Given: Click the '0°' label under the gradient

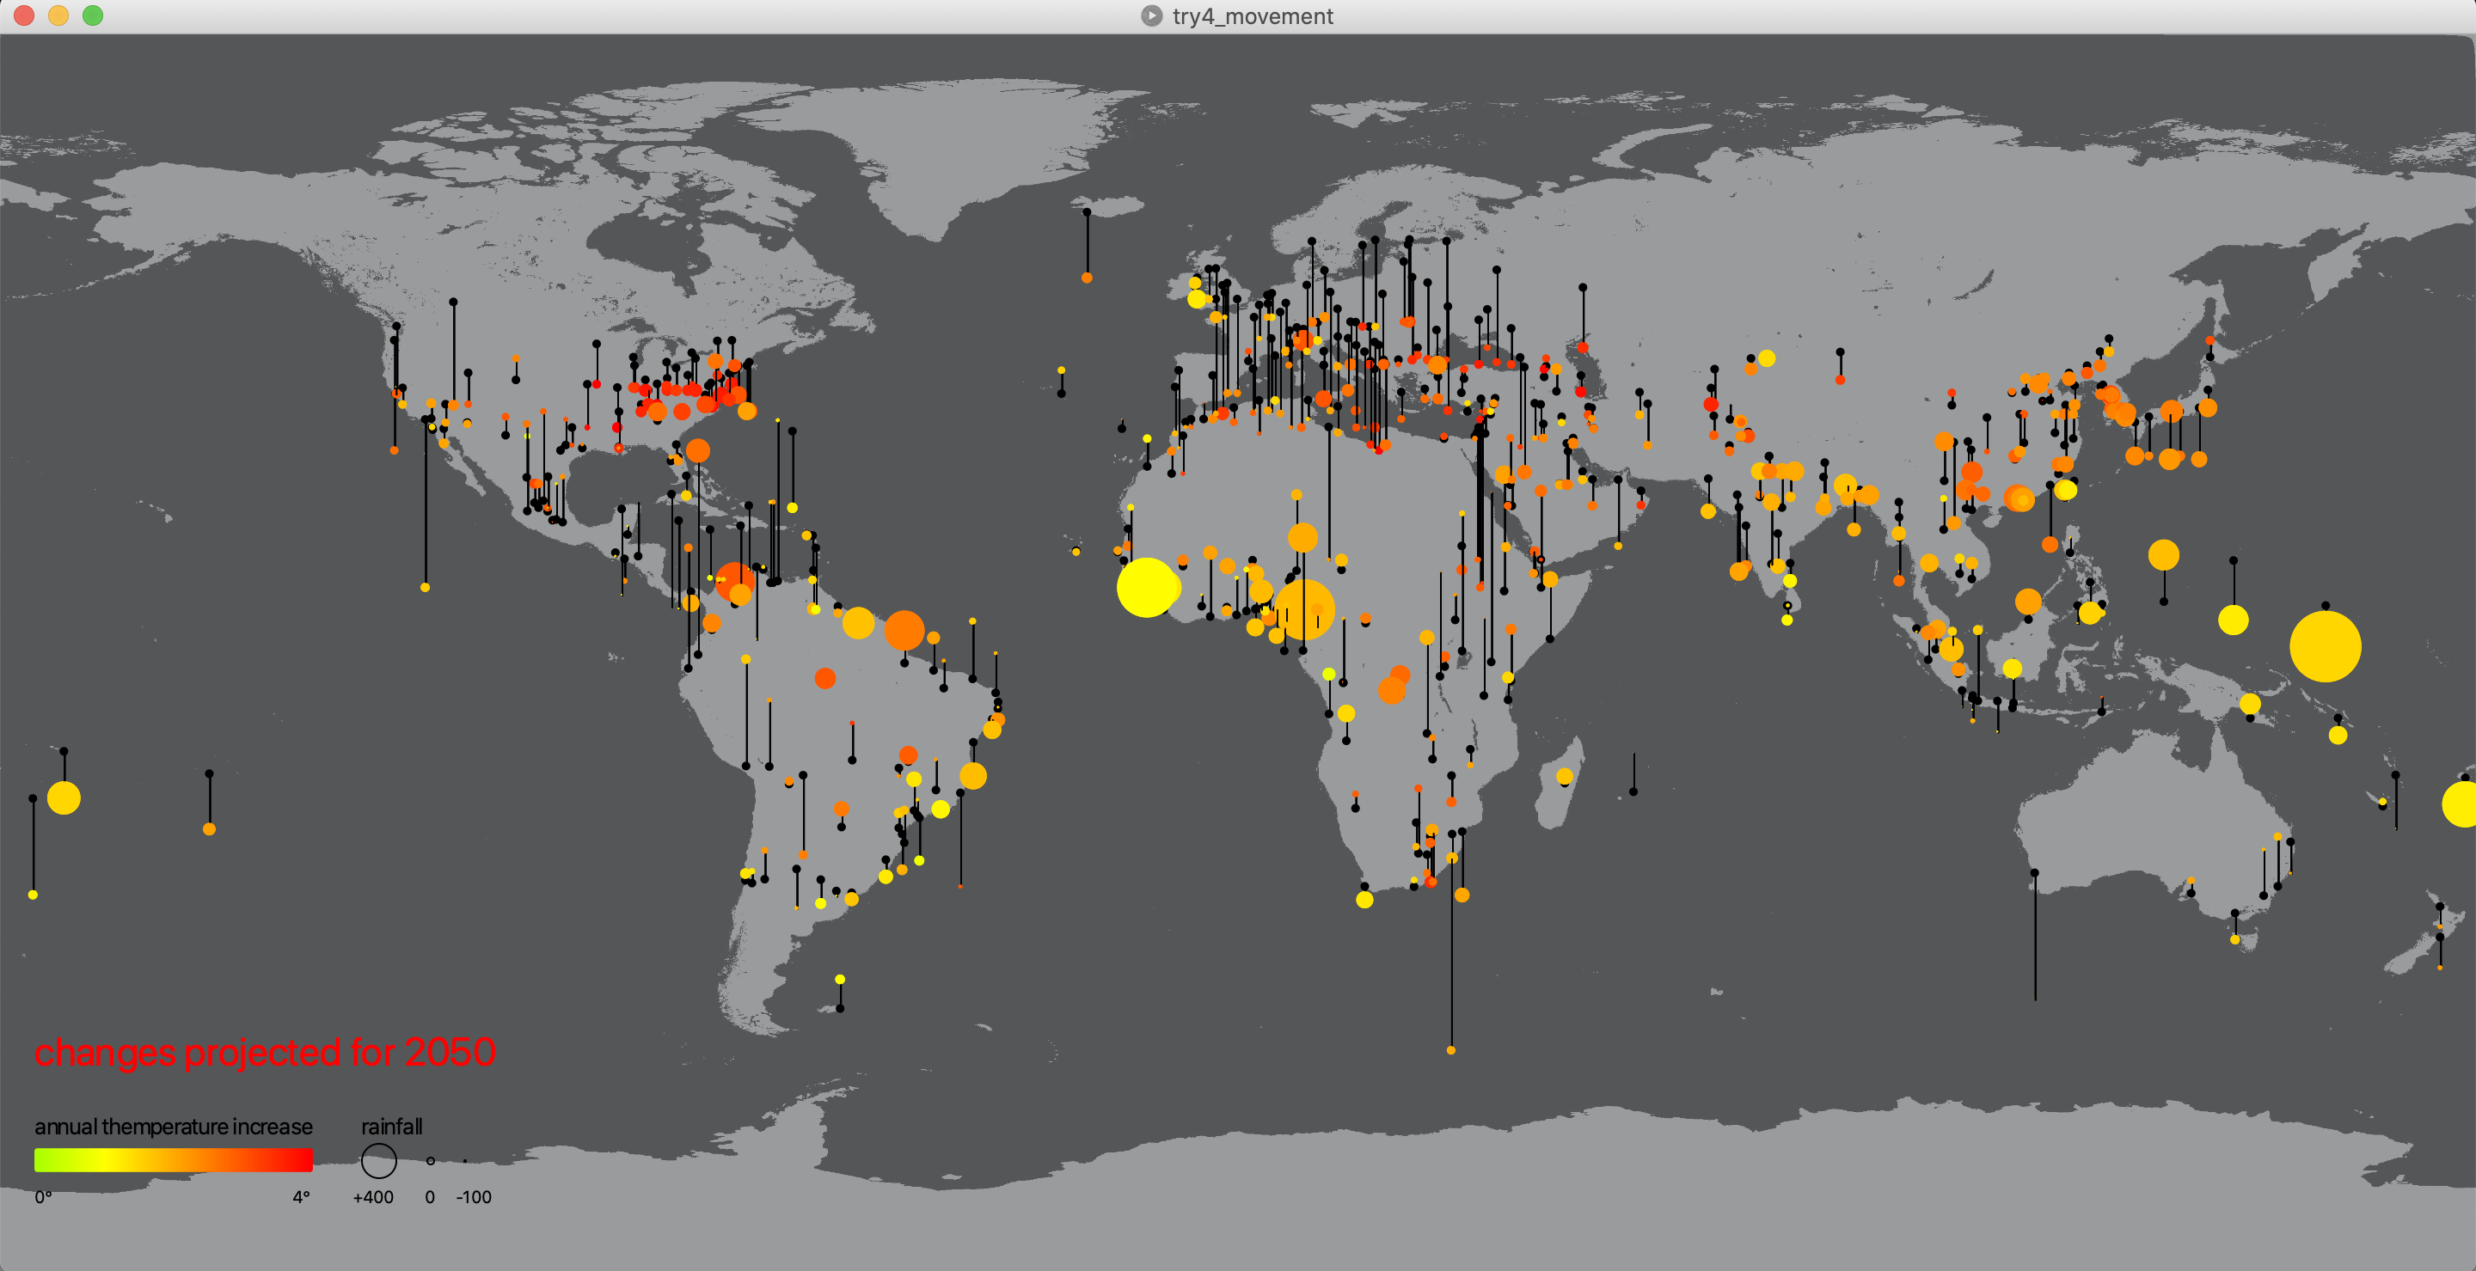Looking at the screenshot, I should point(43,1197).
